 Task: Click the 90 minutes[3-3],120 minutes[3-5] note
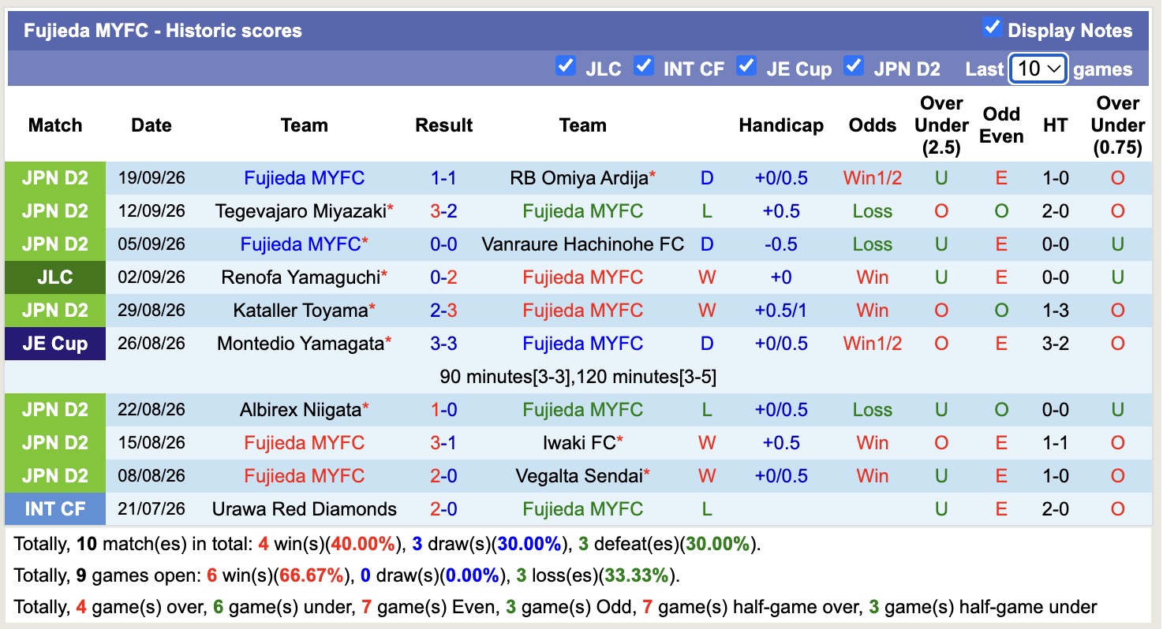pyautogui.click(x=578, y=377)
